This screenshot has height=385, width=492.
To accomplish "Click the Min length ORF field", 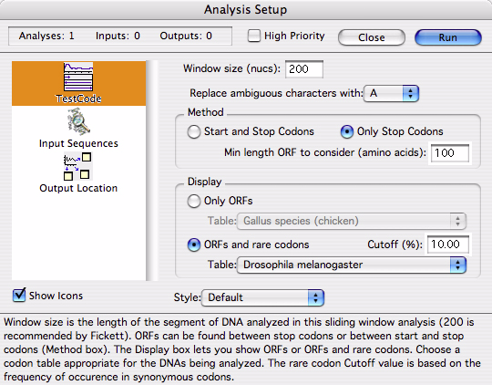I will click(450, 153).
